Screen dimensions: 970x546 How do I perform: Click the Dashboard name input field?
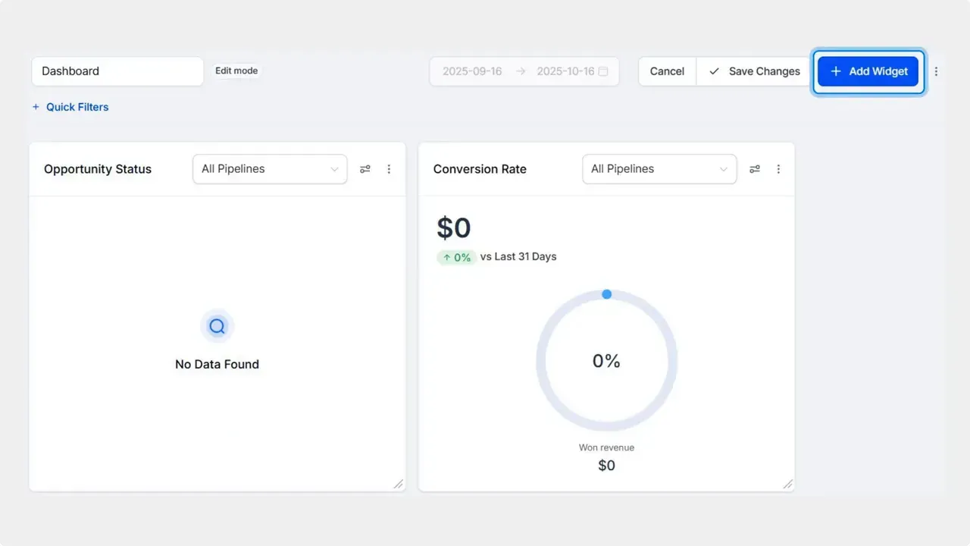[x=117, y=71]
